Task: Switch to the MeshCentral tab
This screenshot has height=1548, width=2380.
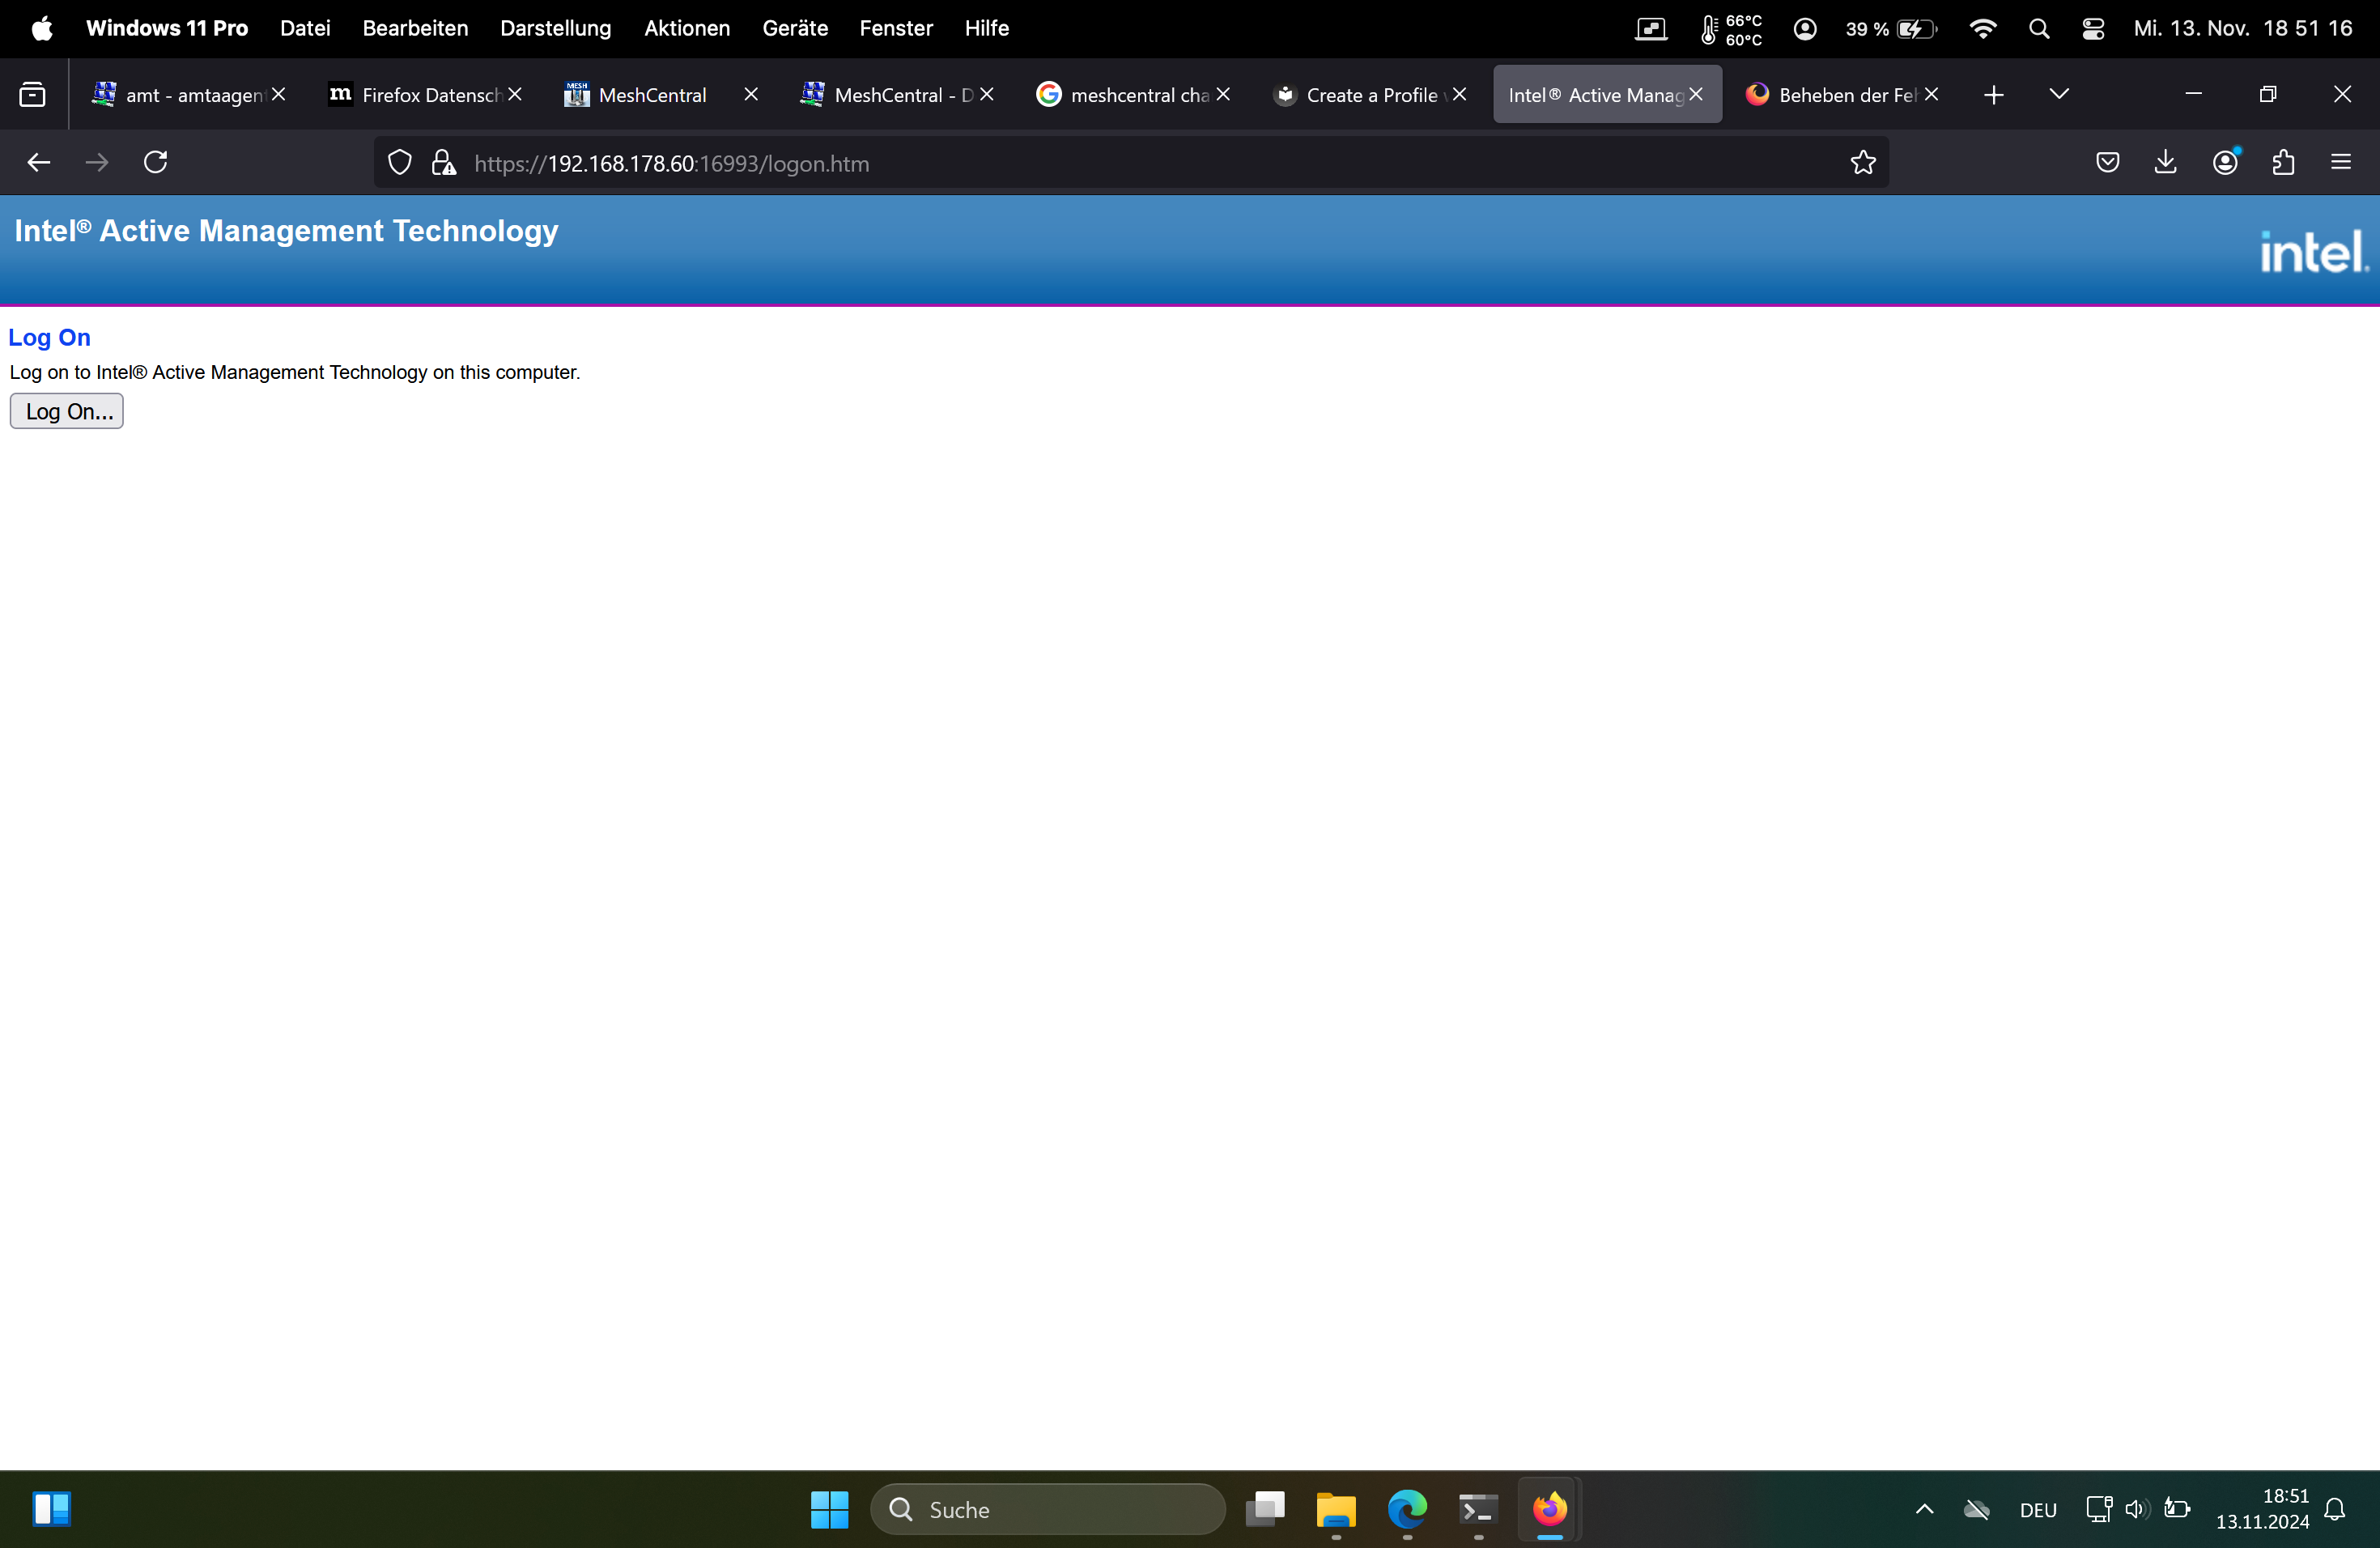Action: pyautogui.click(x=652, y=95)
